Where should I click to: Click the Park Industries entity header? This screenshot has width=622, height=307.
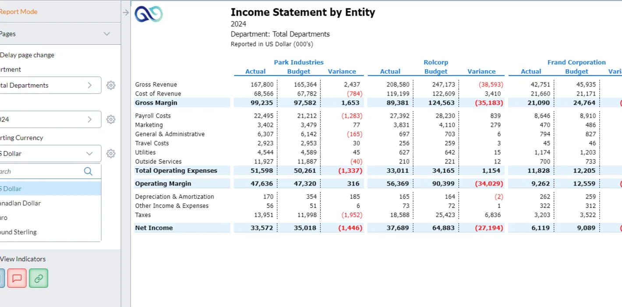[x=299, y=62]
